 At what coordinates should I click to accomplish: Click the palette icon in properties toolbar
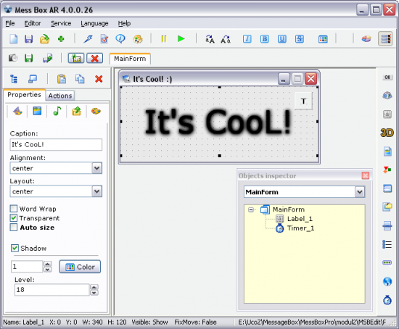coord(96,111)
